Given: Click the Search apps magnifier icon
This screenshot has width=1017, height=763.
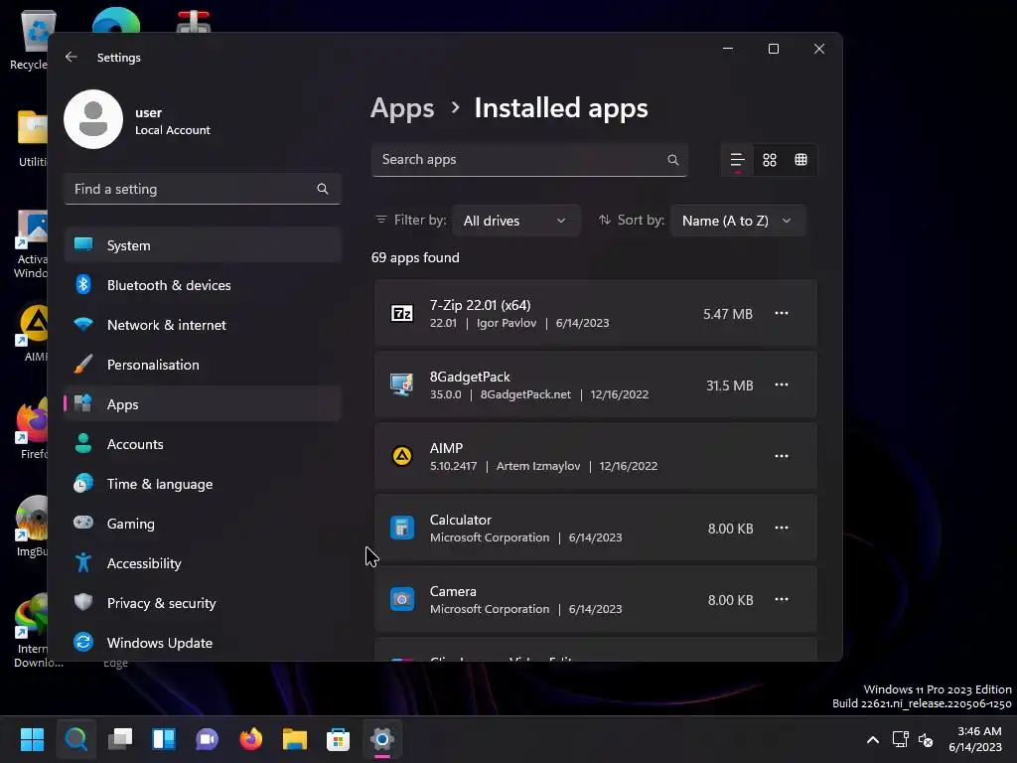Looking at the screenshot, I should (x=672, y=160).
